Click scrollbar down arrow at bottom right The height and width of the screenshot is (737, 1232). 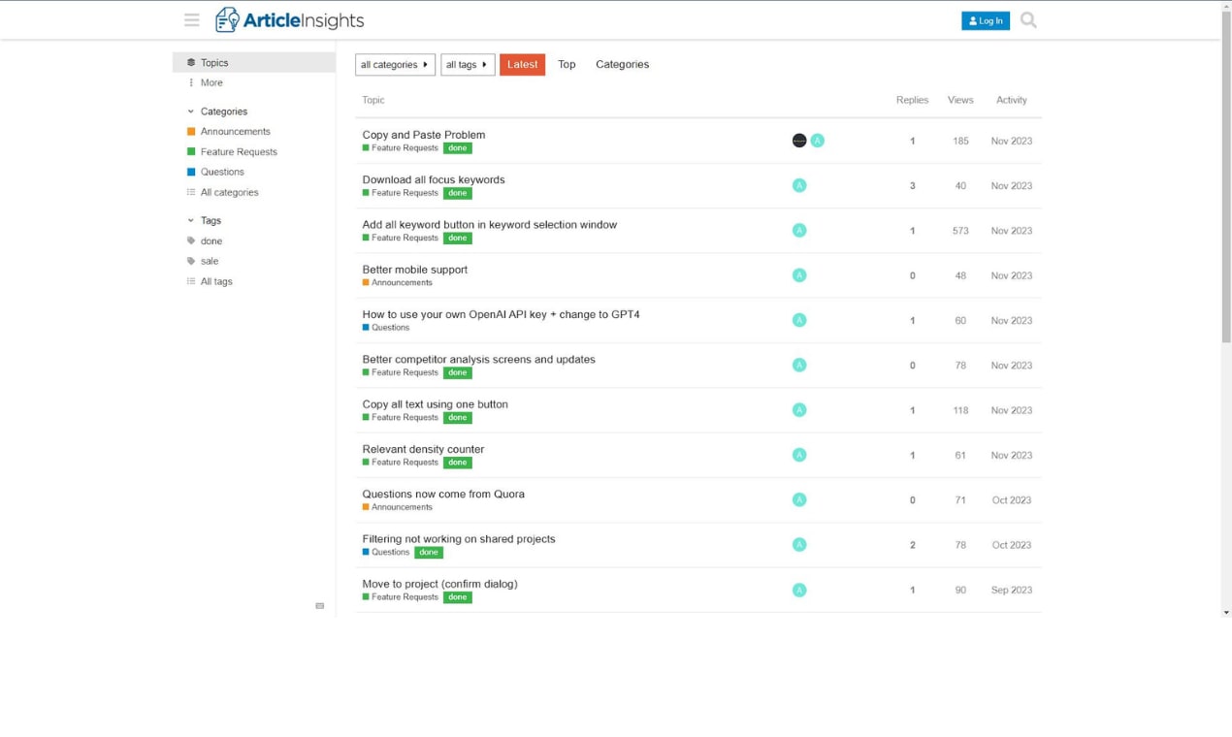pyautogui.click(x=1226, y=612)
